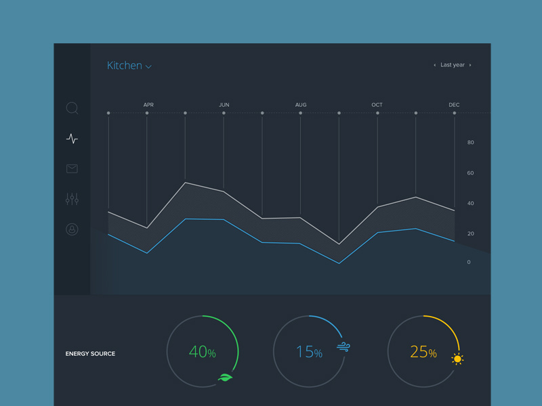This screenshot has width=542, height=406.
Task: Click the APR month label
Action: pyautogui.click(x=148, y=105)
